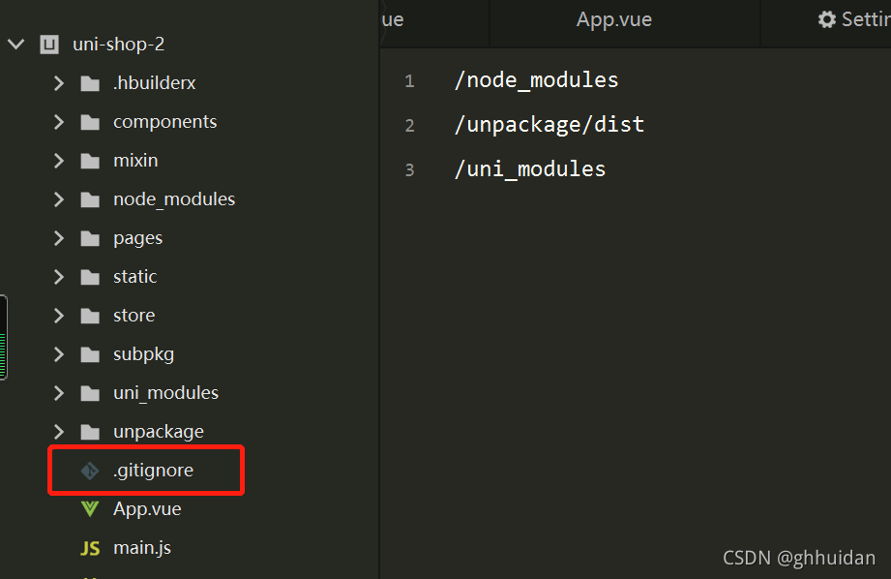Open main.js from the file tree
Viewport: 891px width, 579px height.
point(142,548)
